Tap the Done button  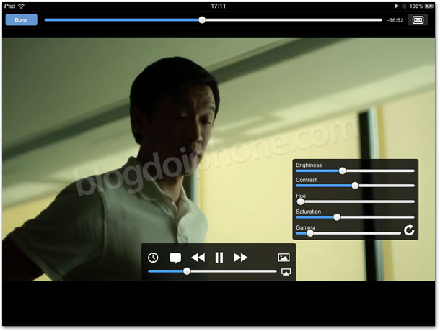pyautogui.click(x=22, y=20)
